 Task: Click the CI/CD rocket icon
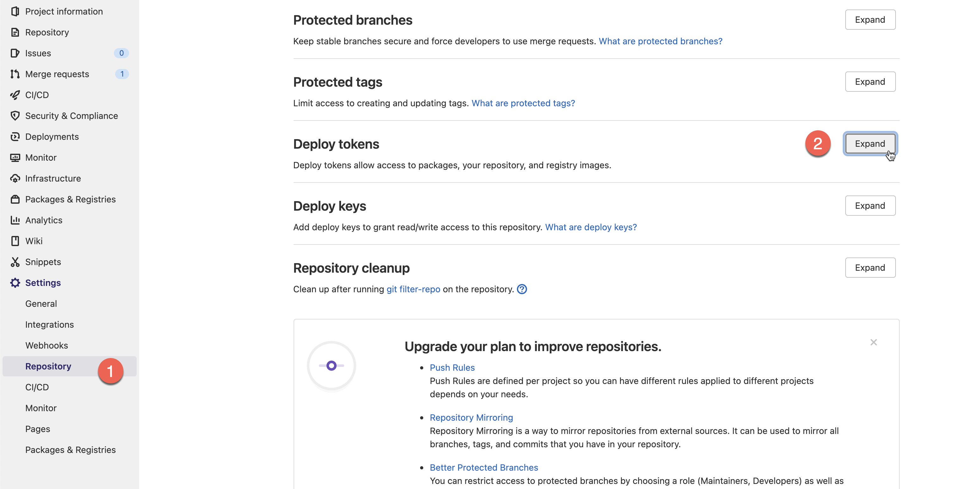point(15,95)
